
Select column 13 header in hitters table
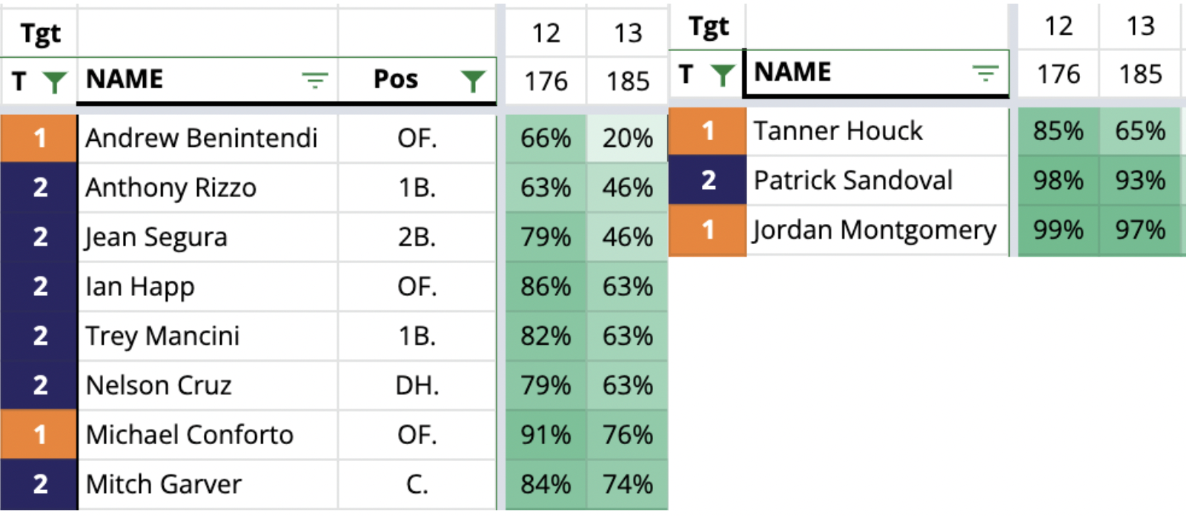627,33
